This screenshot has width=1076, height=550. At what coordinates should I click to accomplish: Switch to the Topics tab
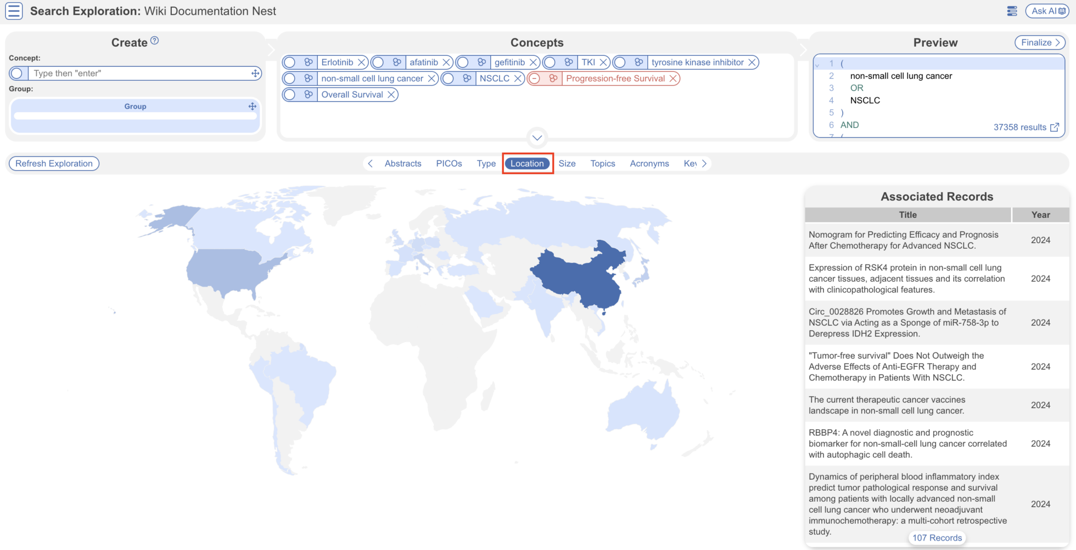point(602,163)
